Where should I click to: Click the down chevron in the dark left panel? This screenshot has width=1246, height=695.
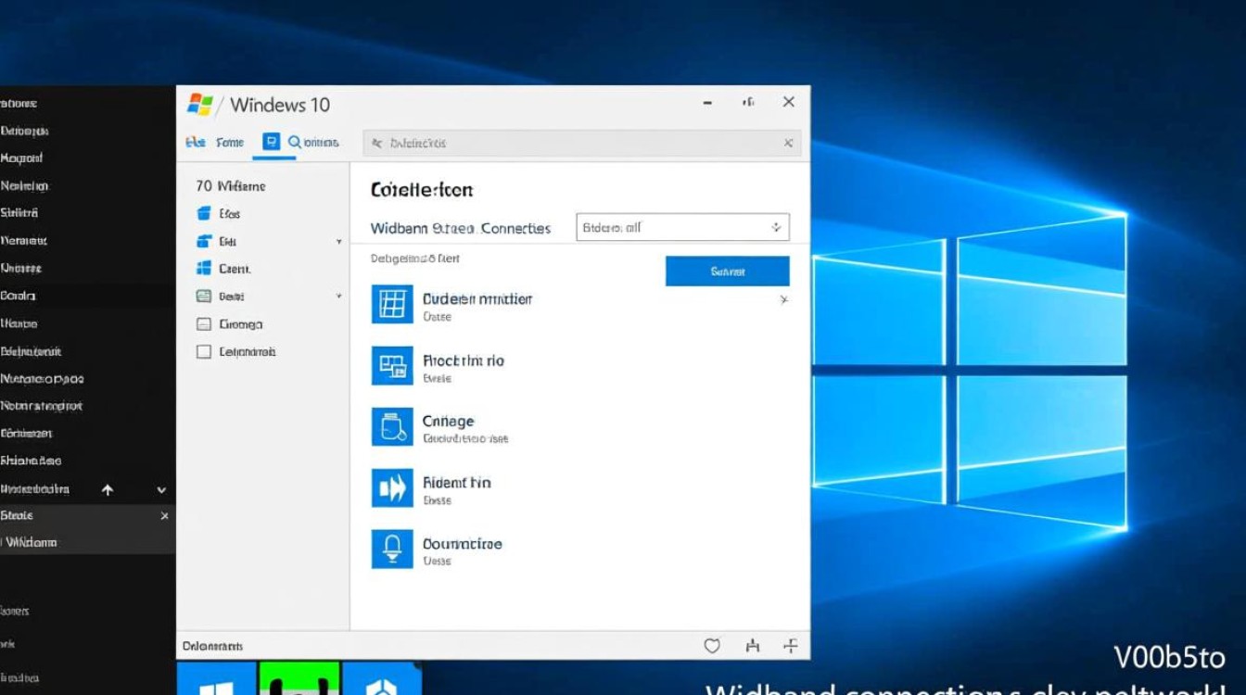[x=161, y=489]
